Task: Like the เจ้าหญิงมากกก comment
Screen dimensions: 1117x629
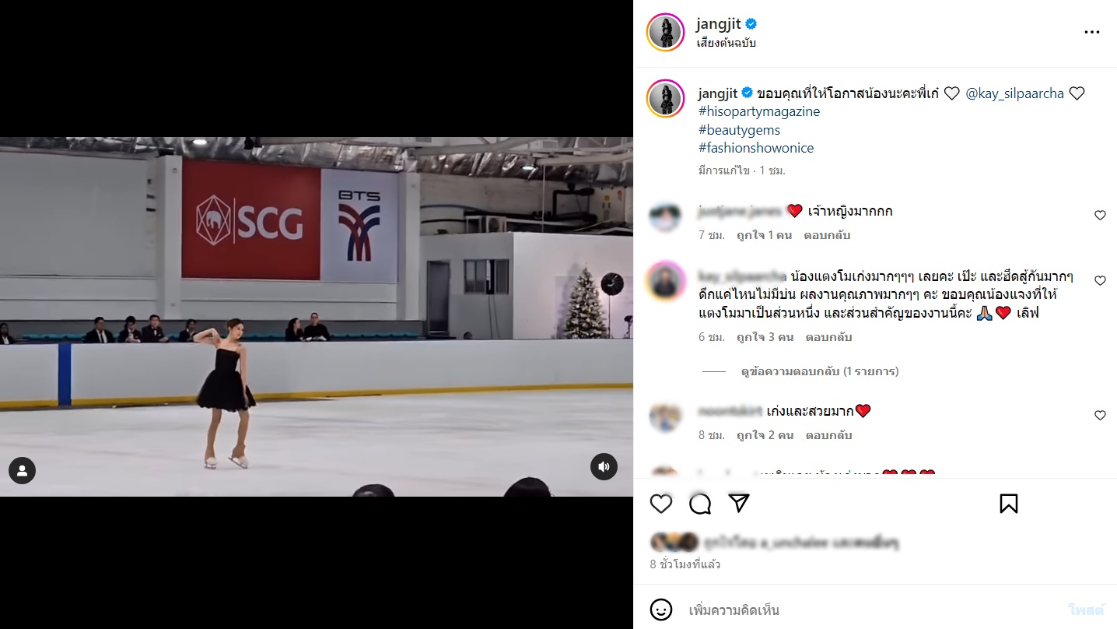Action: pyautogui.click(x=1100, y=216)
